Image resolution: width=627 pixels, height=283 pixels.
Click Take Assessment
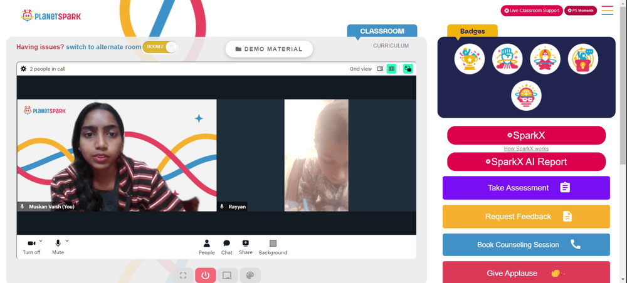click(x=526, y=188)
